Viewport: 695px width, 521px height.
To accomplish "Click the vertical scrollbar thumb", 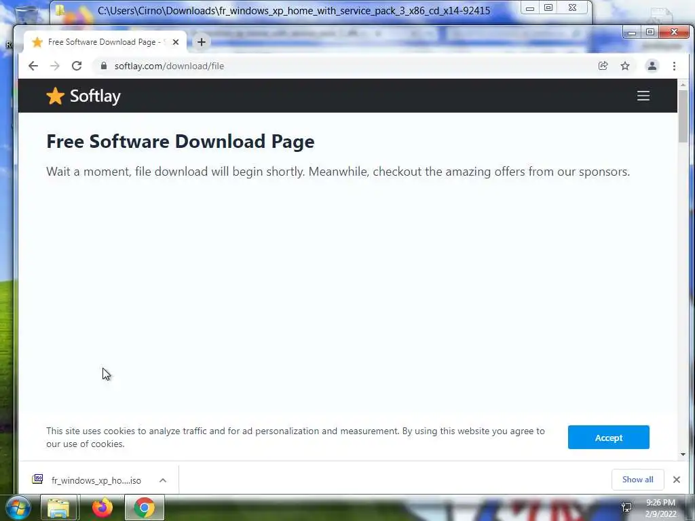I will 683,116.
